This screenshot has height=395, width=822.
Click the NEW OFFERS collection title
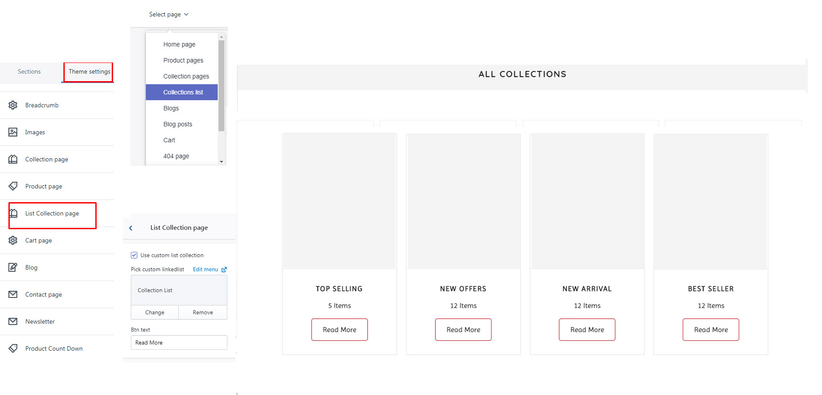point(463,289)
